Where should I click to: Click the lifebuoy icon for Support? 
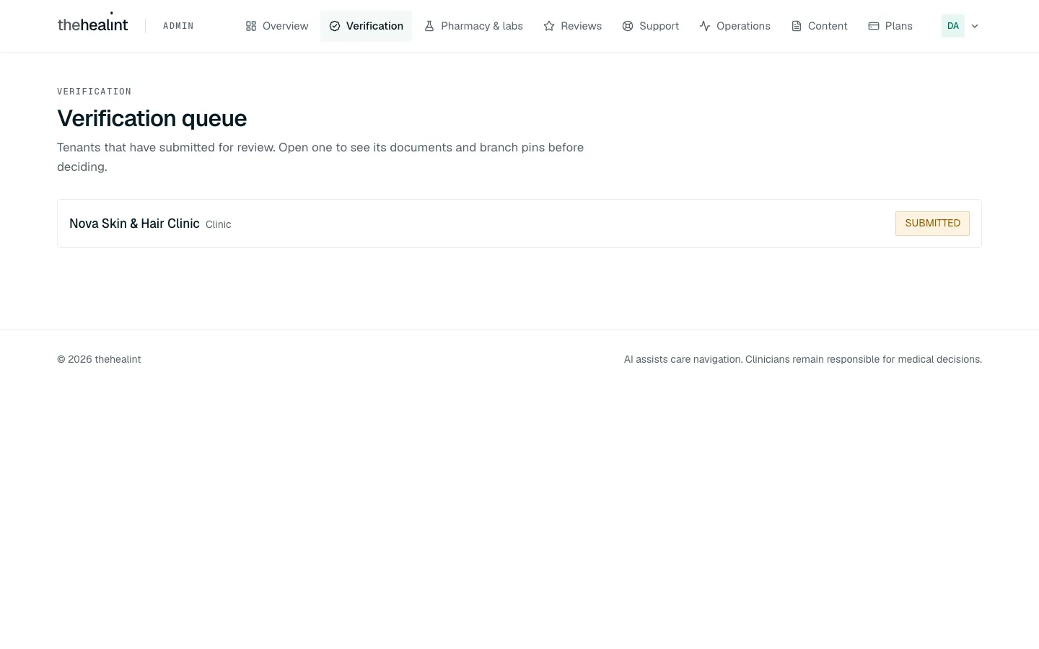[628, 26]
